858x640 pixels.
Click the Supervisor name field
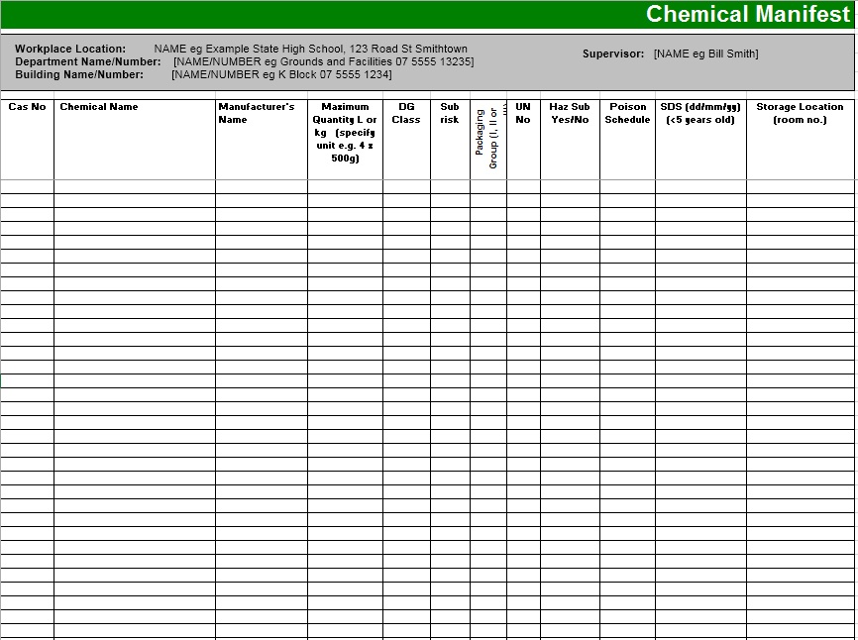click(703, 54)
